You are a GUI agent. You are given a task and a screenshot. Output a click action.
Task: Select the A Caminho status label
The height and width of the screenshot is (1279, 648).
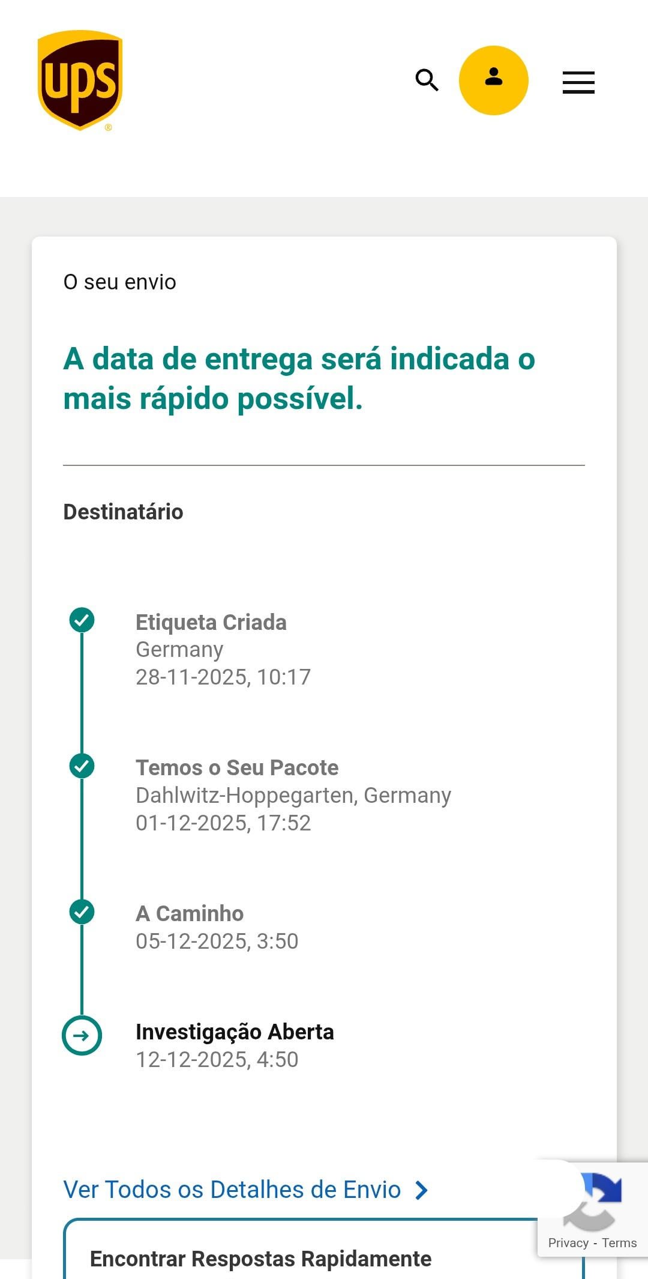(x=190, y=914)
